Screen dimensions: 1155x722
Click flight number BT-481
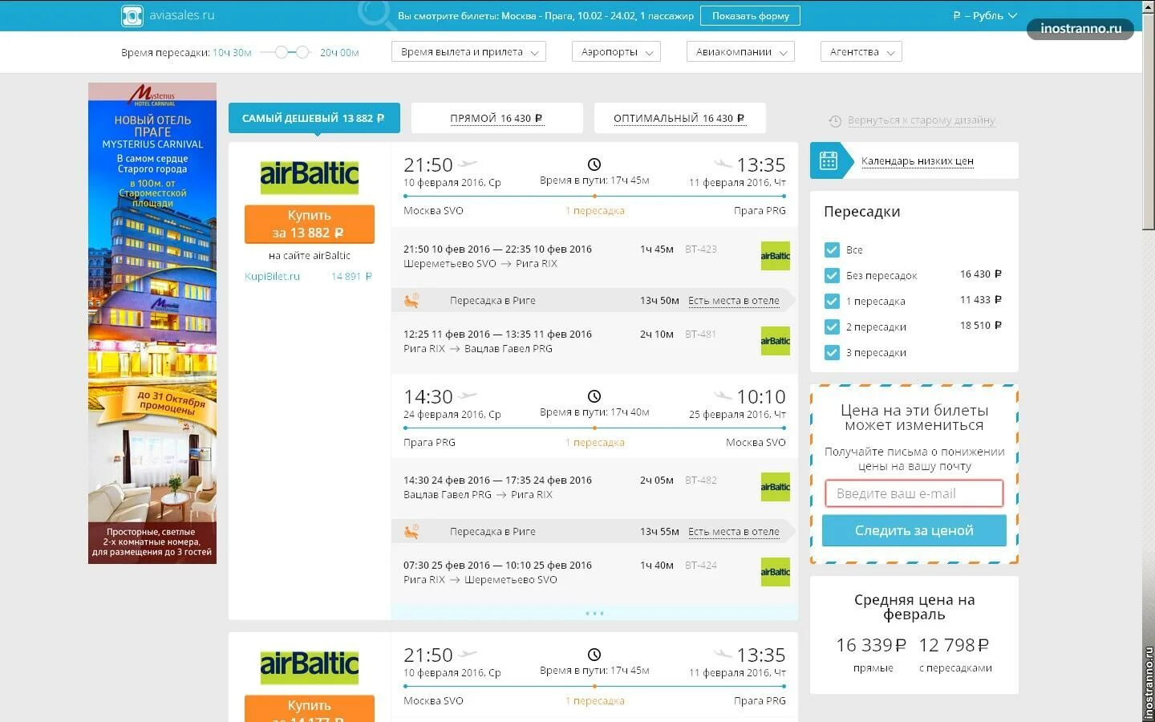point(701,335)
